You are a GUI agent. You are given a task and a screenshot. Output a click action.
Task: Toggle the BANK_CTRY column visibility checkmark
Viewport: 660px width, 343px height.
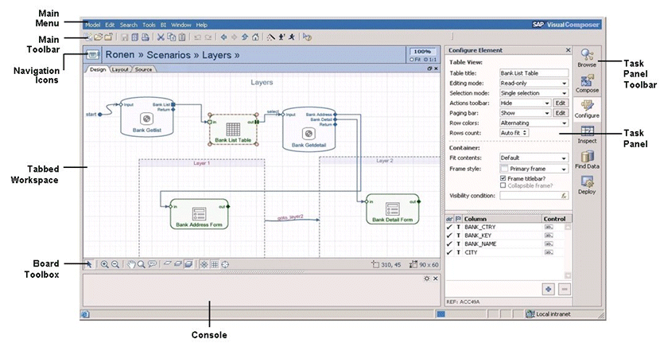pyautogui.click(x=449, y=227)
